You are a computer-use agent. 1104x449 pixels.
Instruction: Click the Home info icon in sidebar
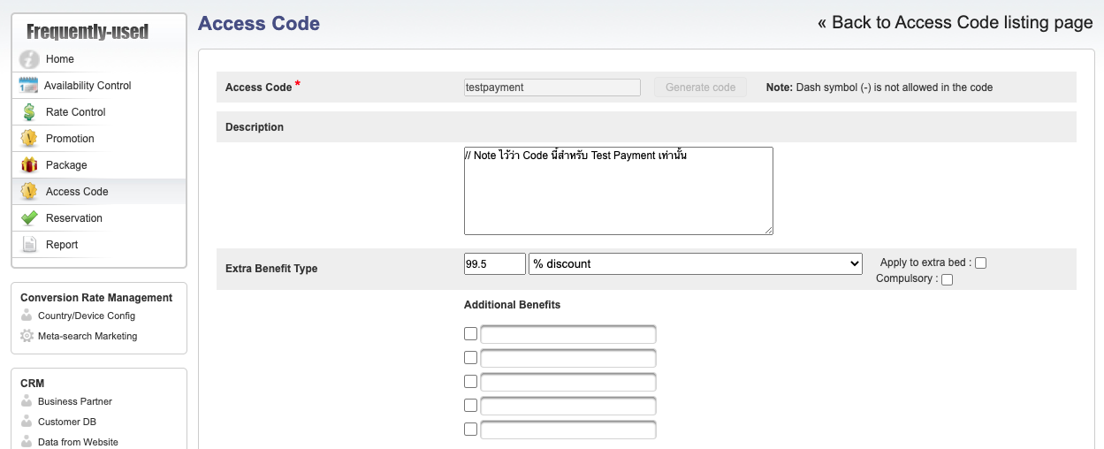(x=29, y=59)
